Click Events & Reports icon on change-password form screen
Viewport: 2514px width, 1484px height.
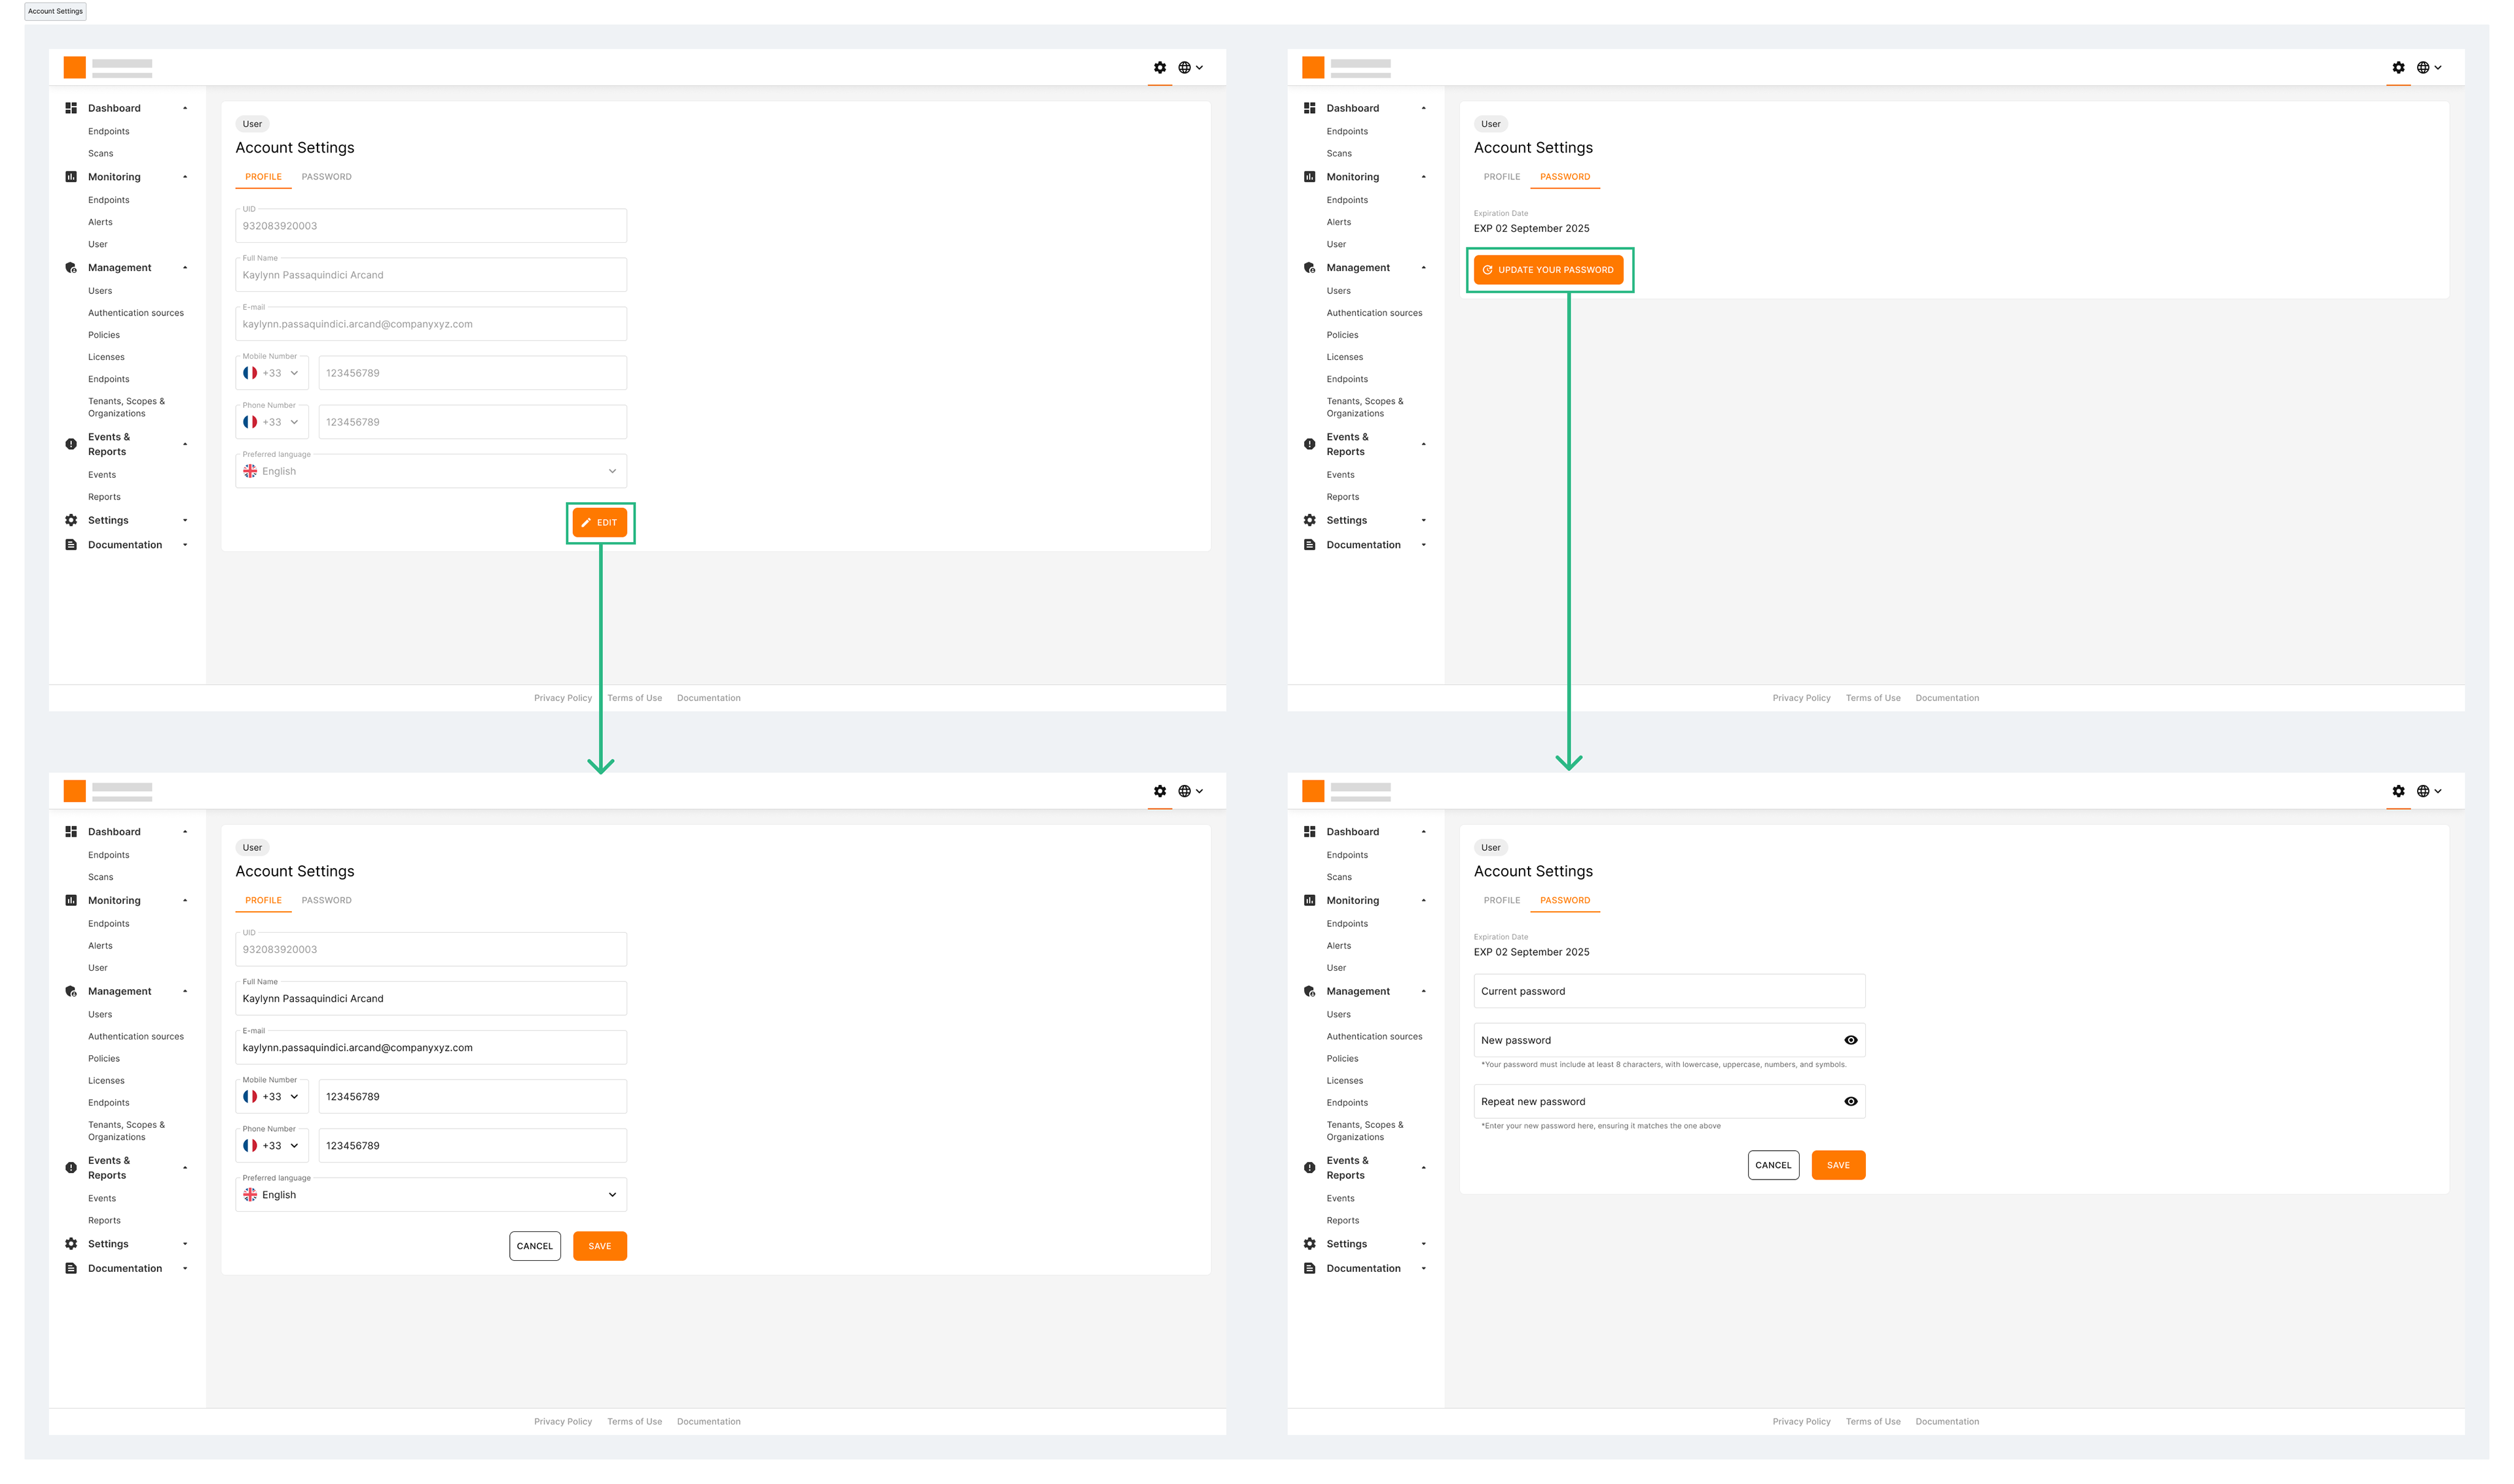click(x=1309, y=1168)
